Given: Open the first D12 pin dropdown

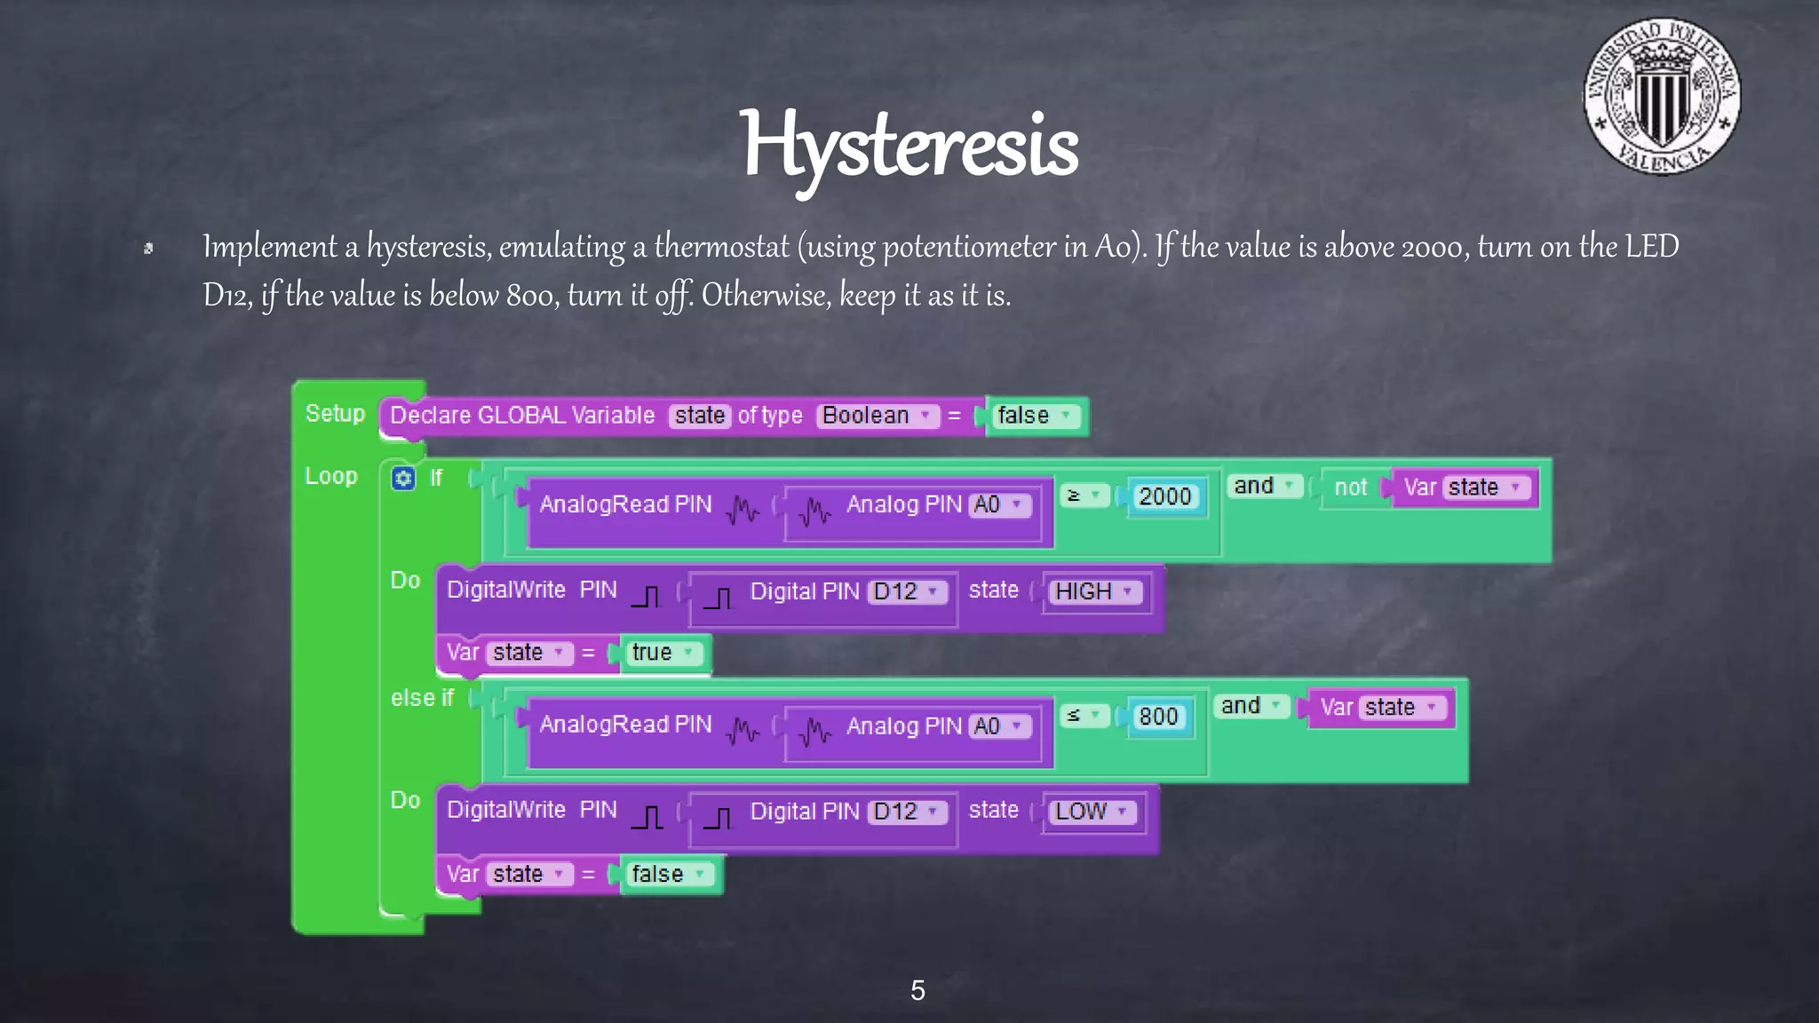Looking at the screenshot, I should coord(908,591).
